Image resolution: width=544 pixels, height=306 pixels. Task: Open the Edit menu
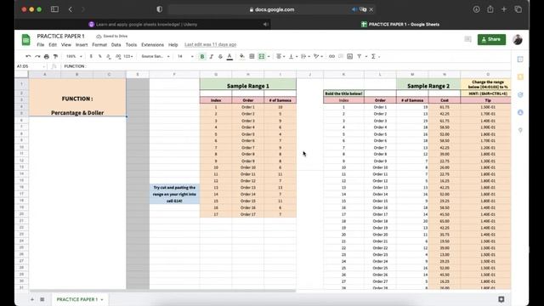tap(53, 45)
